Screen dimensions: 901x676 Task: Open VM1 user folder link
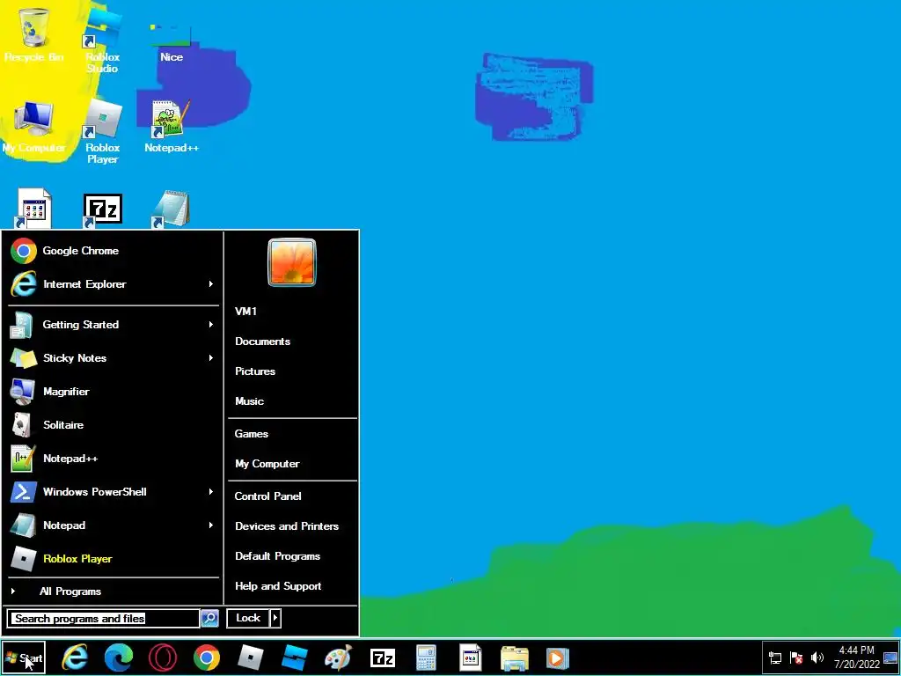point(246,311)
